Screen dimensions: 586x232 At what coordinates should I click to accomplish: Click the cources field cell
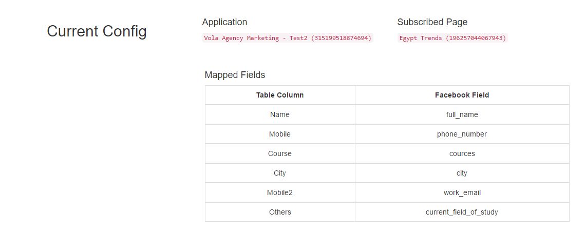pos(462,153)
